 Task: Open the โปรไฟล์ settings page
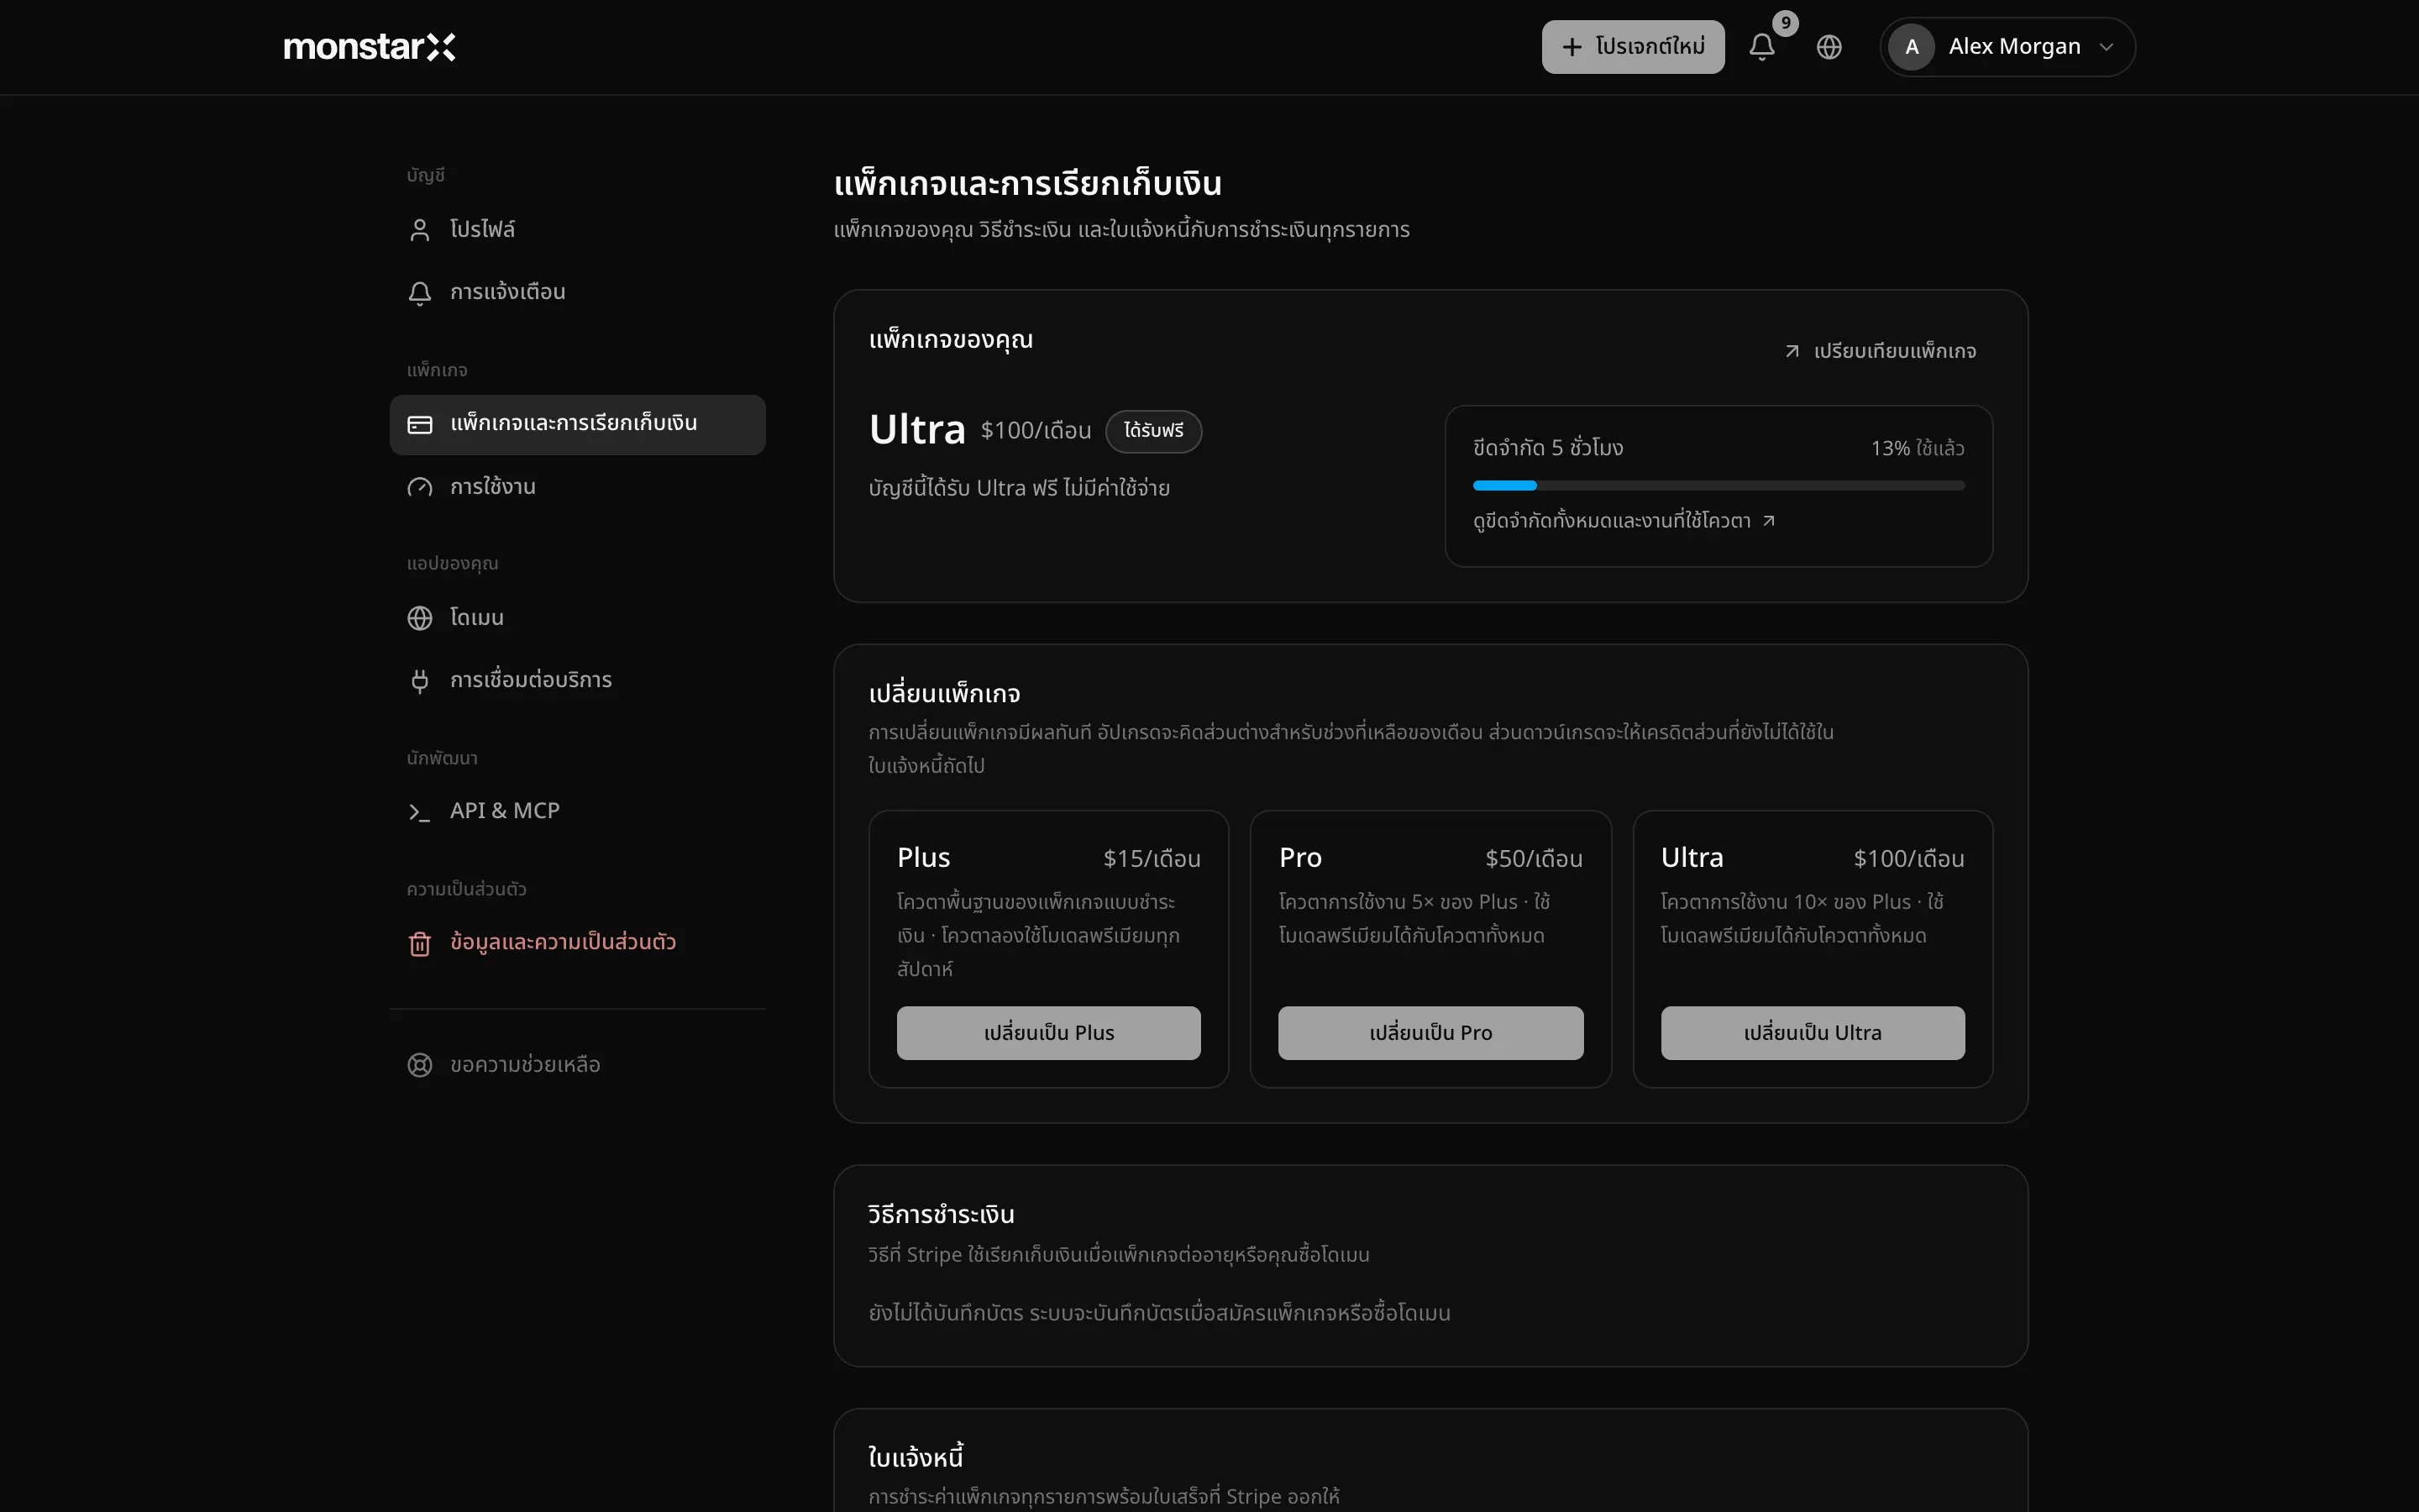tap(578, 230)
